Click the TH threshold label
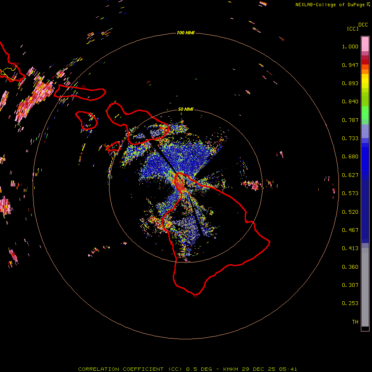 click(x=355, y=322)
